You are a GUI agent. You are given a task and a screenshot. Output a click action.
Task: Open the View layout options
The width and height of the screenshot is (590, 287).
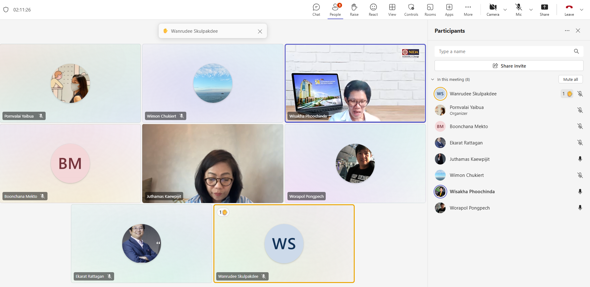[x=392, y=10]
